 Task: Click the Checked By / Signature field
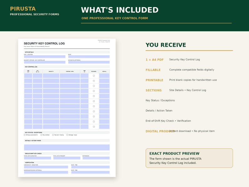point(46,167)
